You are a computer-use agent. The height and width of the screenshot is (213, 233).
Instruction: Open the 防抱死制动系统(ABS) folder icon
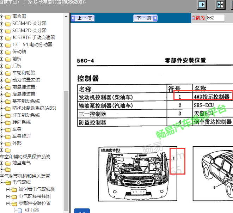point(8,109)
